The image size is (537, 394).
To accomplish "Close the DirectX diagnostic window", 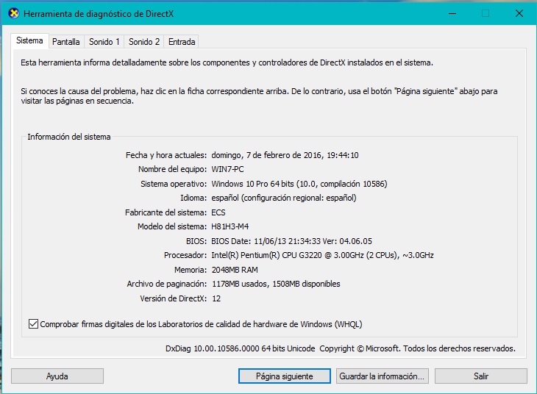I will 519,14.
